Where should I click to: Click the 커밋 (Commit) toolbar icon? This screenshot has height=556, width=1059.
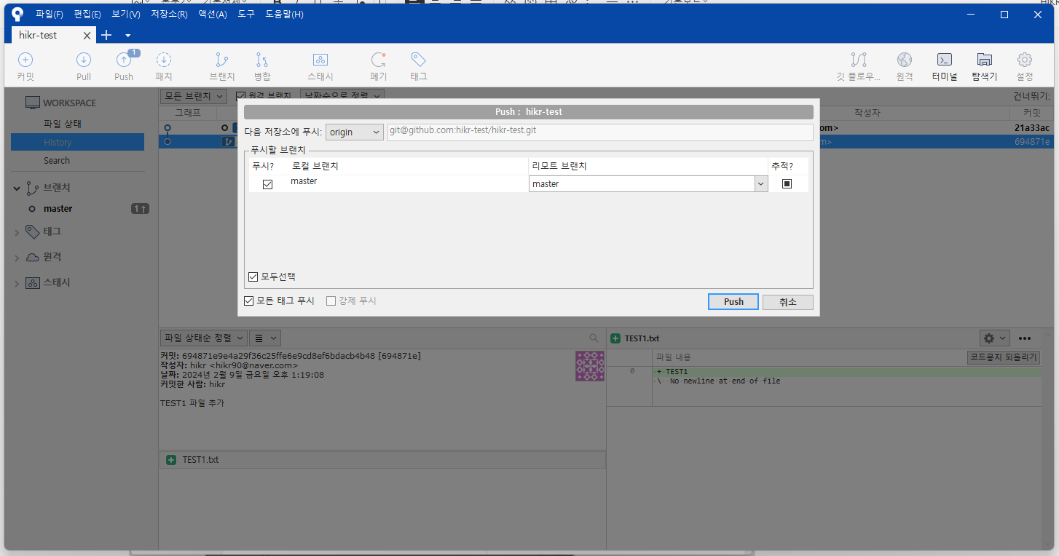(25, 60)
